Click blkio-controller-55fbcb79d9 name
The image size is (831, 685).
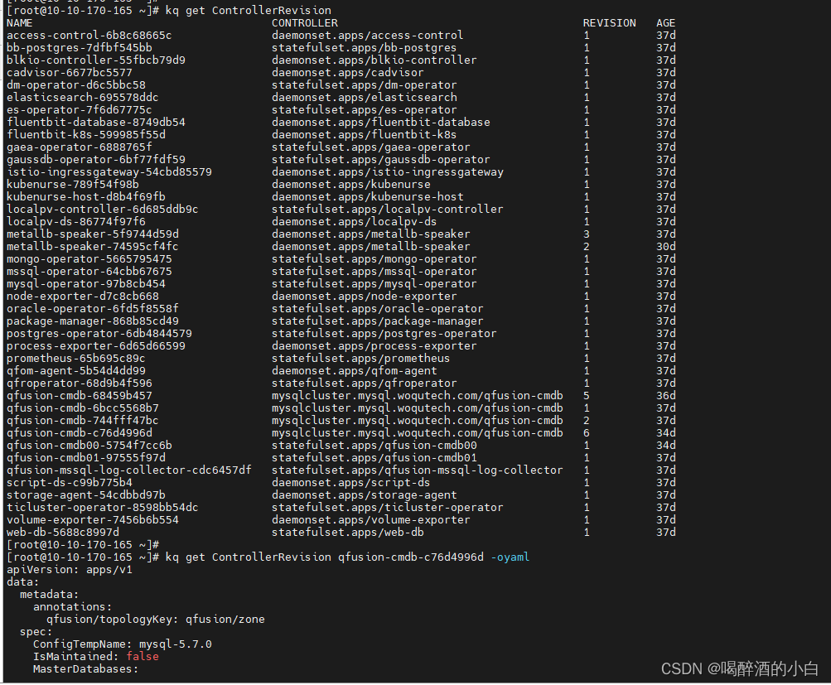pyautogui.click(x=96, y=60)
